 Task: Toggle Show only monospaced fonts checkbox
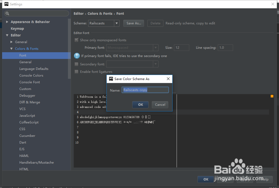tap(76, 40)
